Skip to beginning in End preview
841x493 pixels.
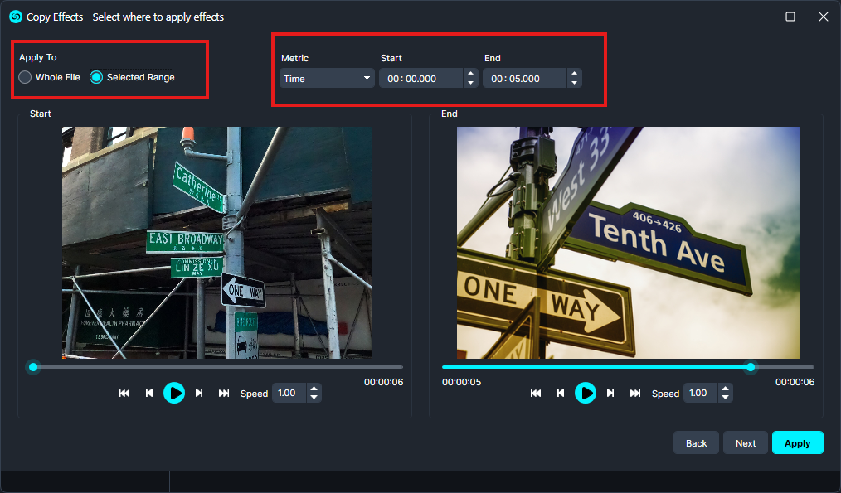coord(536,393)
